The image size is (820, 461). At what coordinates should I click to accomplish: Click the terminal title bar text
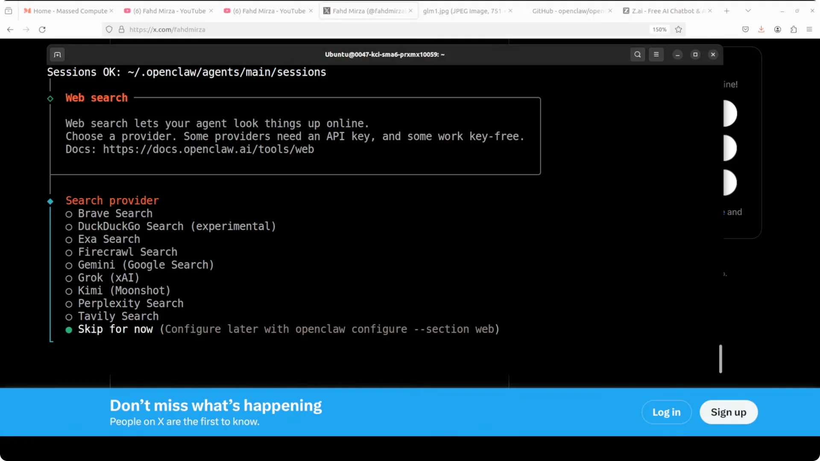point(385,55)
